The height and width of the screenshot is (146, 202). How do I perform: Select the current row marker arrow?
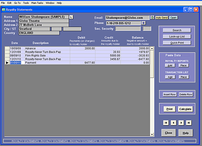point(7,63)
